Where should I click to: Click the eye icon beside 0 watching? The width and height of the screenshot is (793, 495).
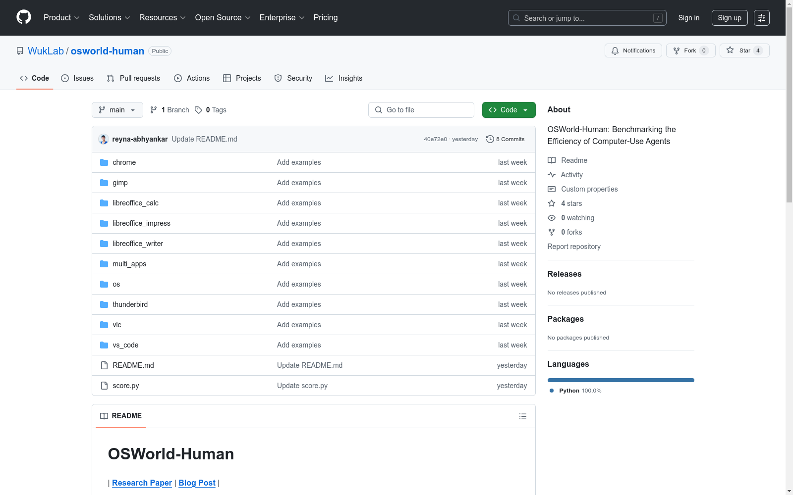(x=552, y=218)
